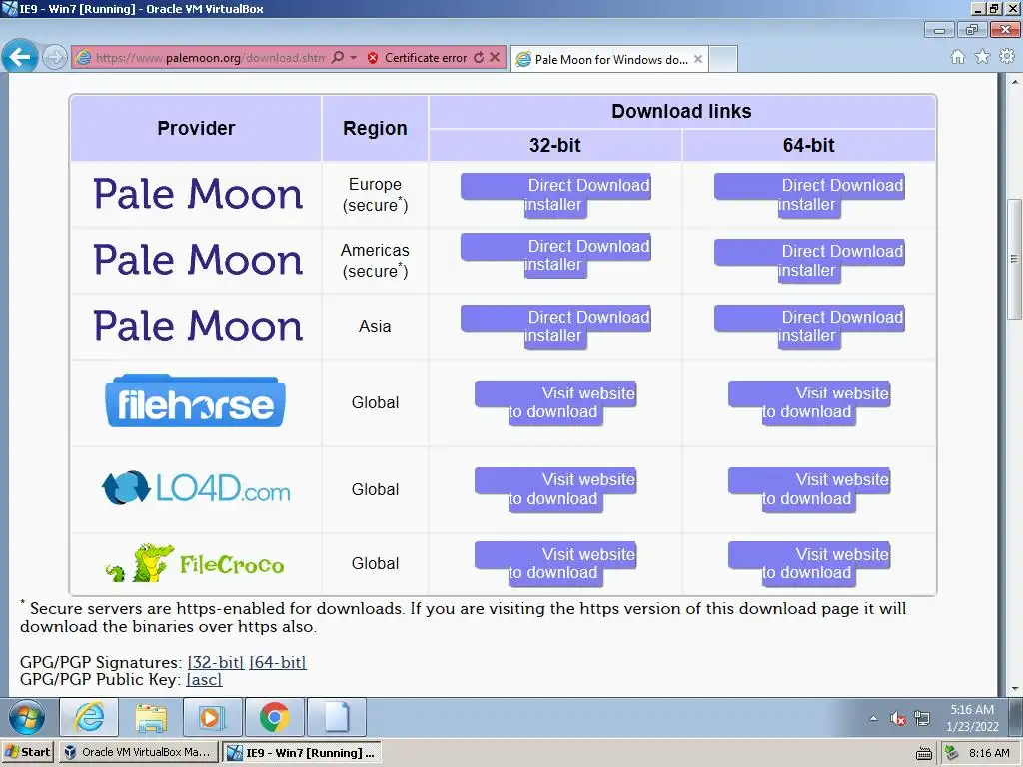This screenshot has width=1023, height=767.
Task: Open the address bar dropdown arrow
Action: point(353,57)
